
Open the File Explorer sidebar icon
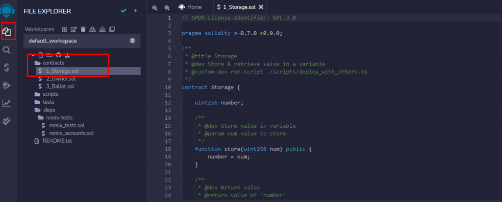click(7, 31)
